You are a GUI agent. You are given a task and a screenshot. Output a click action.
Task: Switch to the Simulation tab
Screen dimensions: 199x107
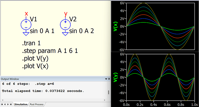pyautogui.click(x=21, y=104)
